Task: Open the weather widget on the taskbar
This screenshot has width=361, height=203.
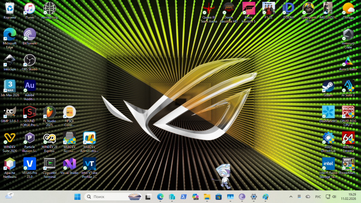Action: pyautogui.click(x=9, y=196)
